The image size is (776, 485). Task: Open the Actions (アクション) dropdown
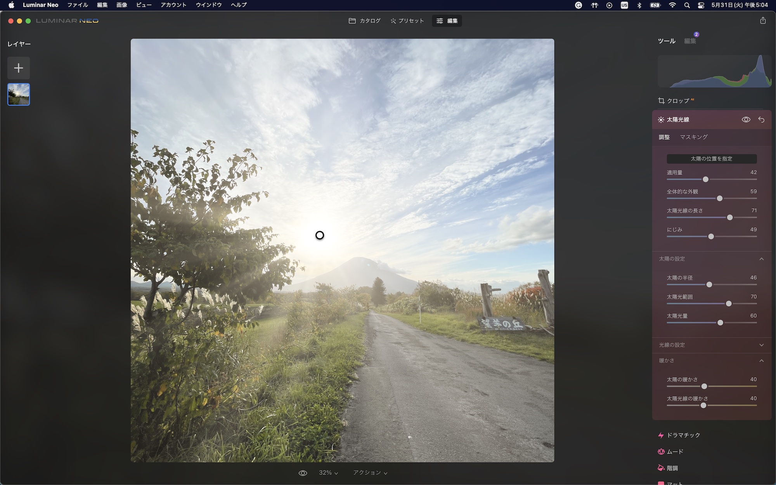[x=370, y=473]
